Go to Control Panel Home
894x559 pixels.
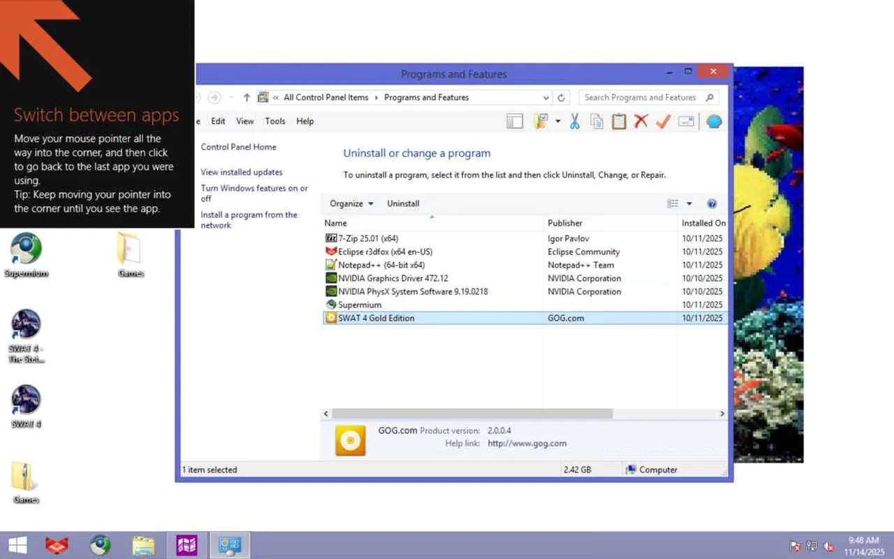[x=239, y=147]
